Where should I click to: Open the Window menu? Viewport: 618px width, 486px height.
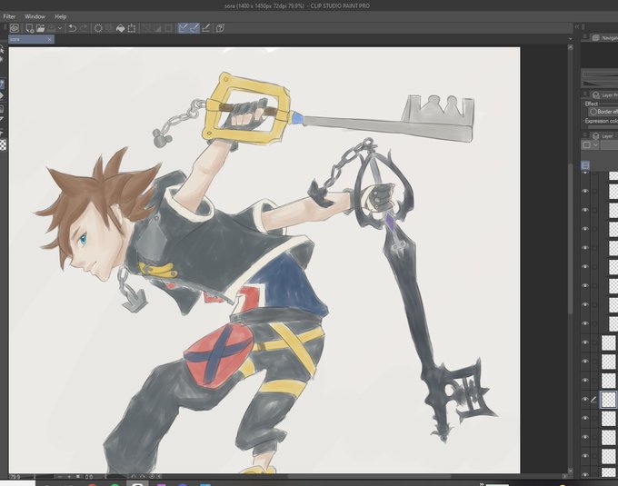35,16
